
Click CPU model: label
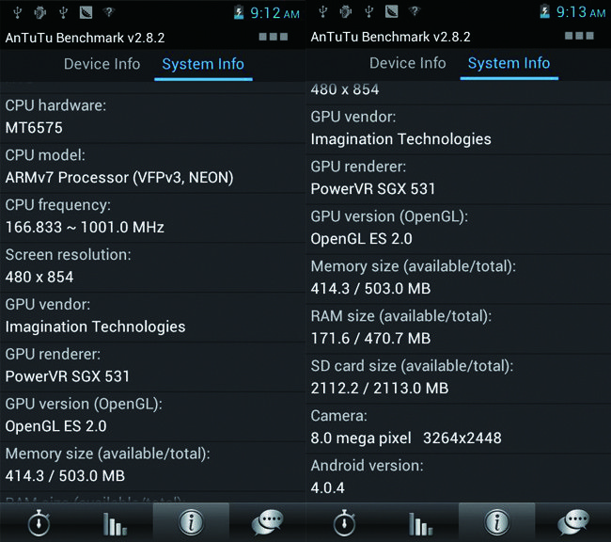45,155
